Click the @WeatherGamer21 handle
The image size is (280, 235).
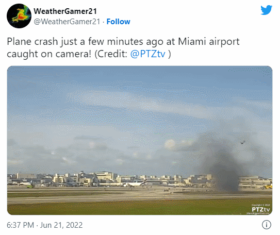click(67, 22)
